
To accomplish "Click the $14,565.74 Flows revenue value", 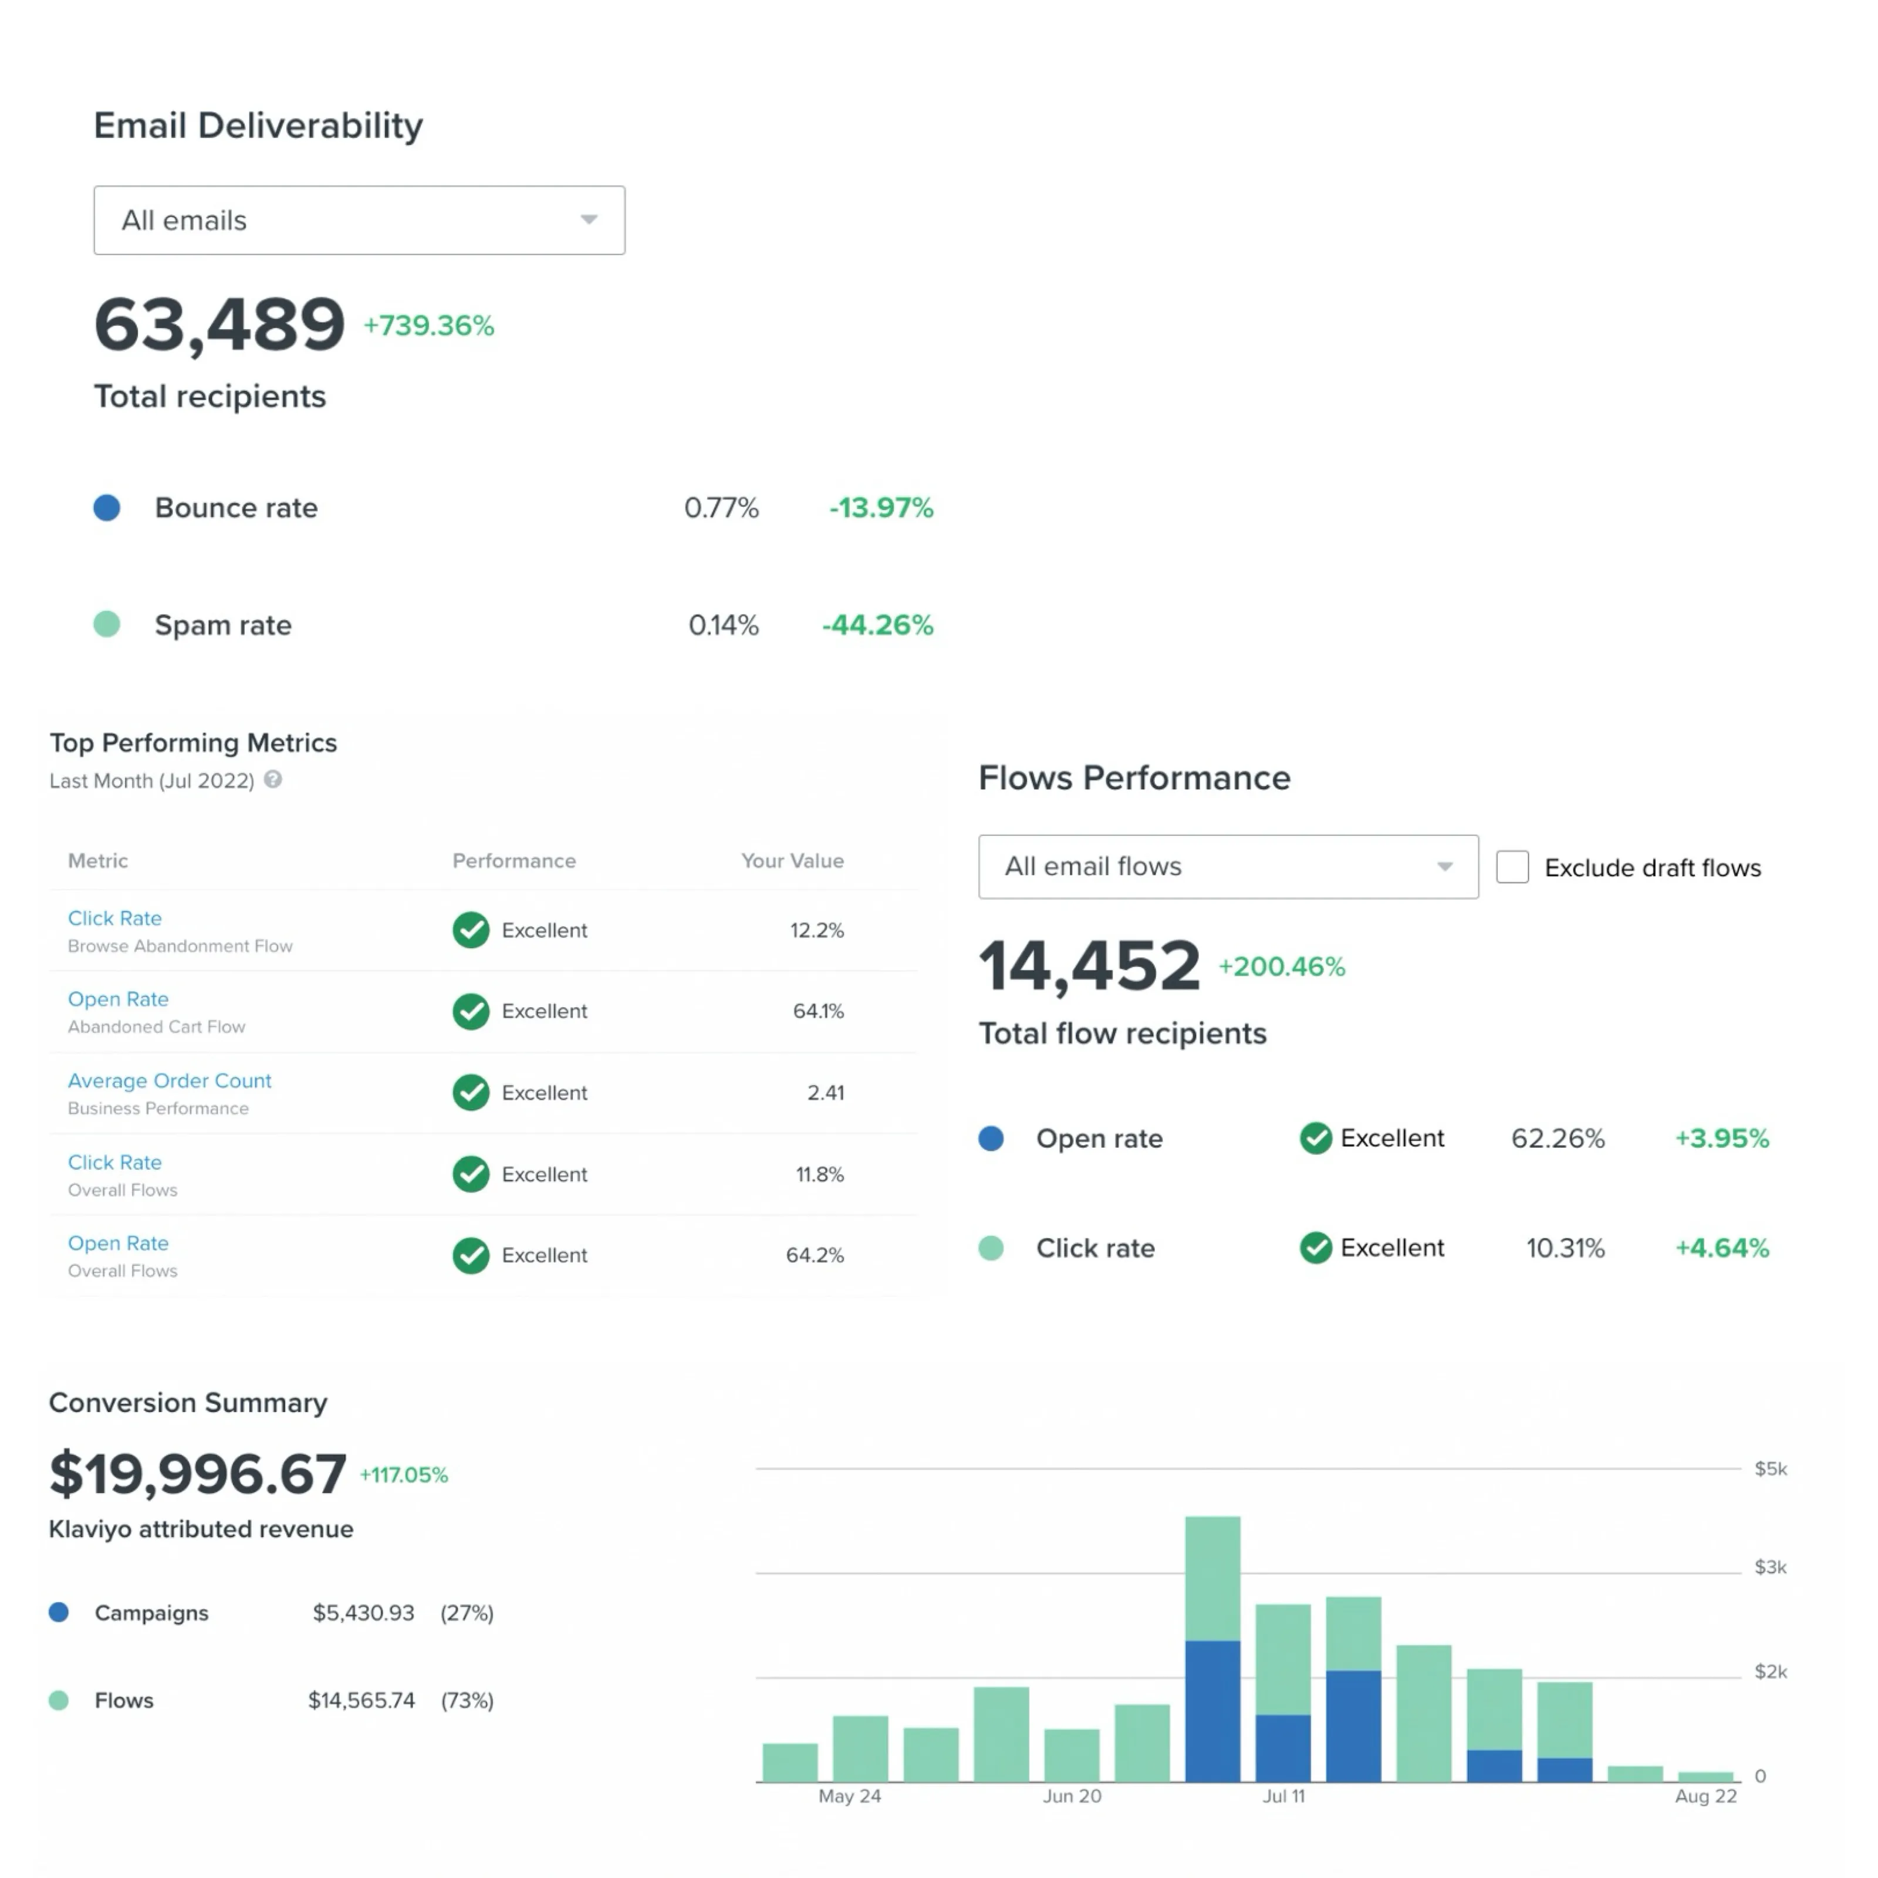I will coord(362,1701).
